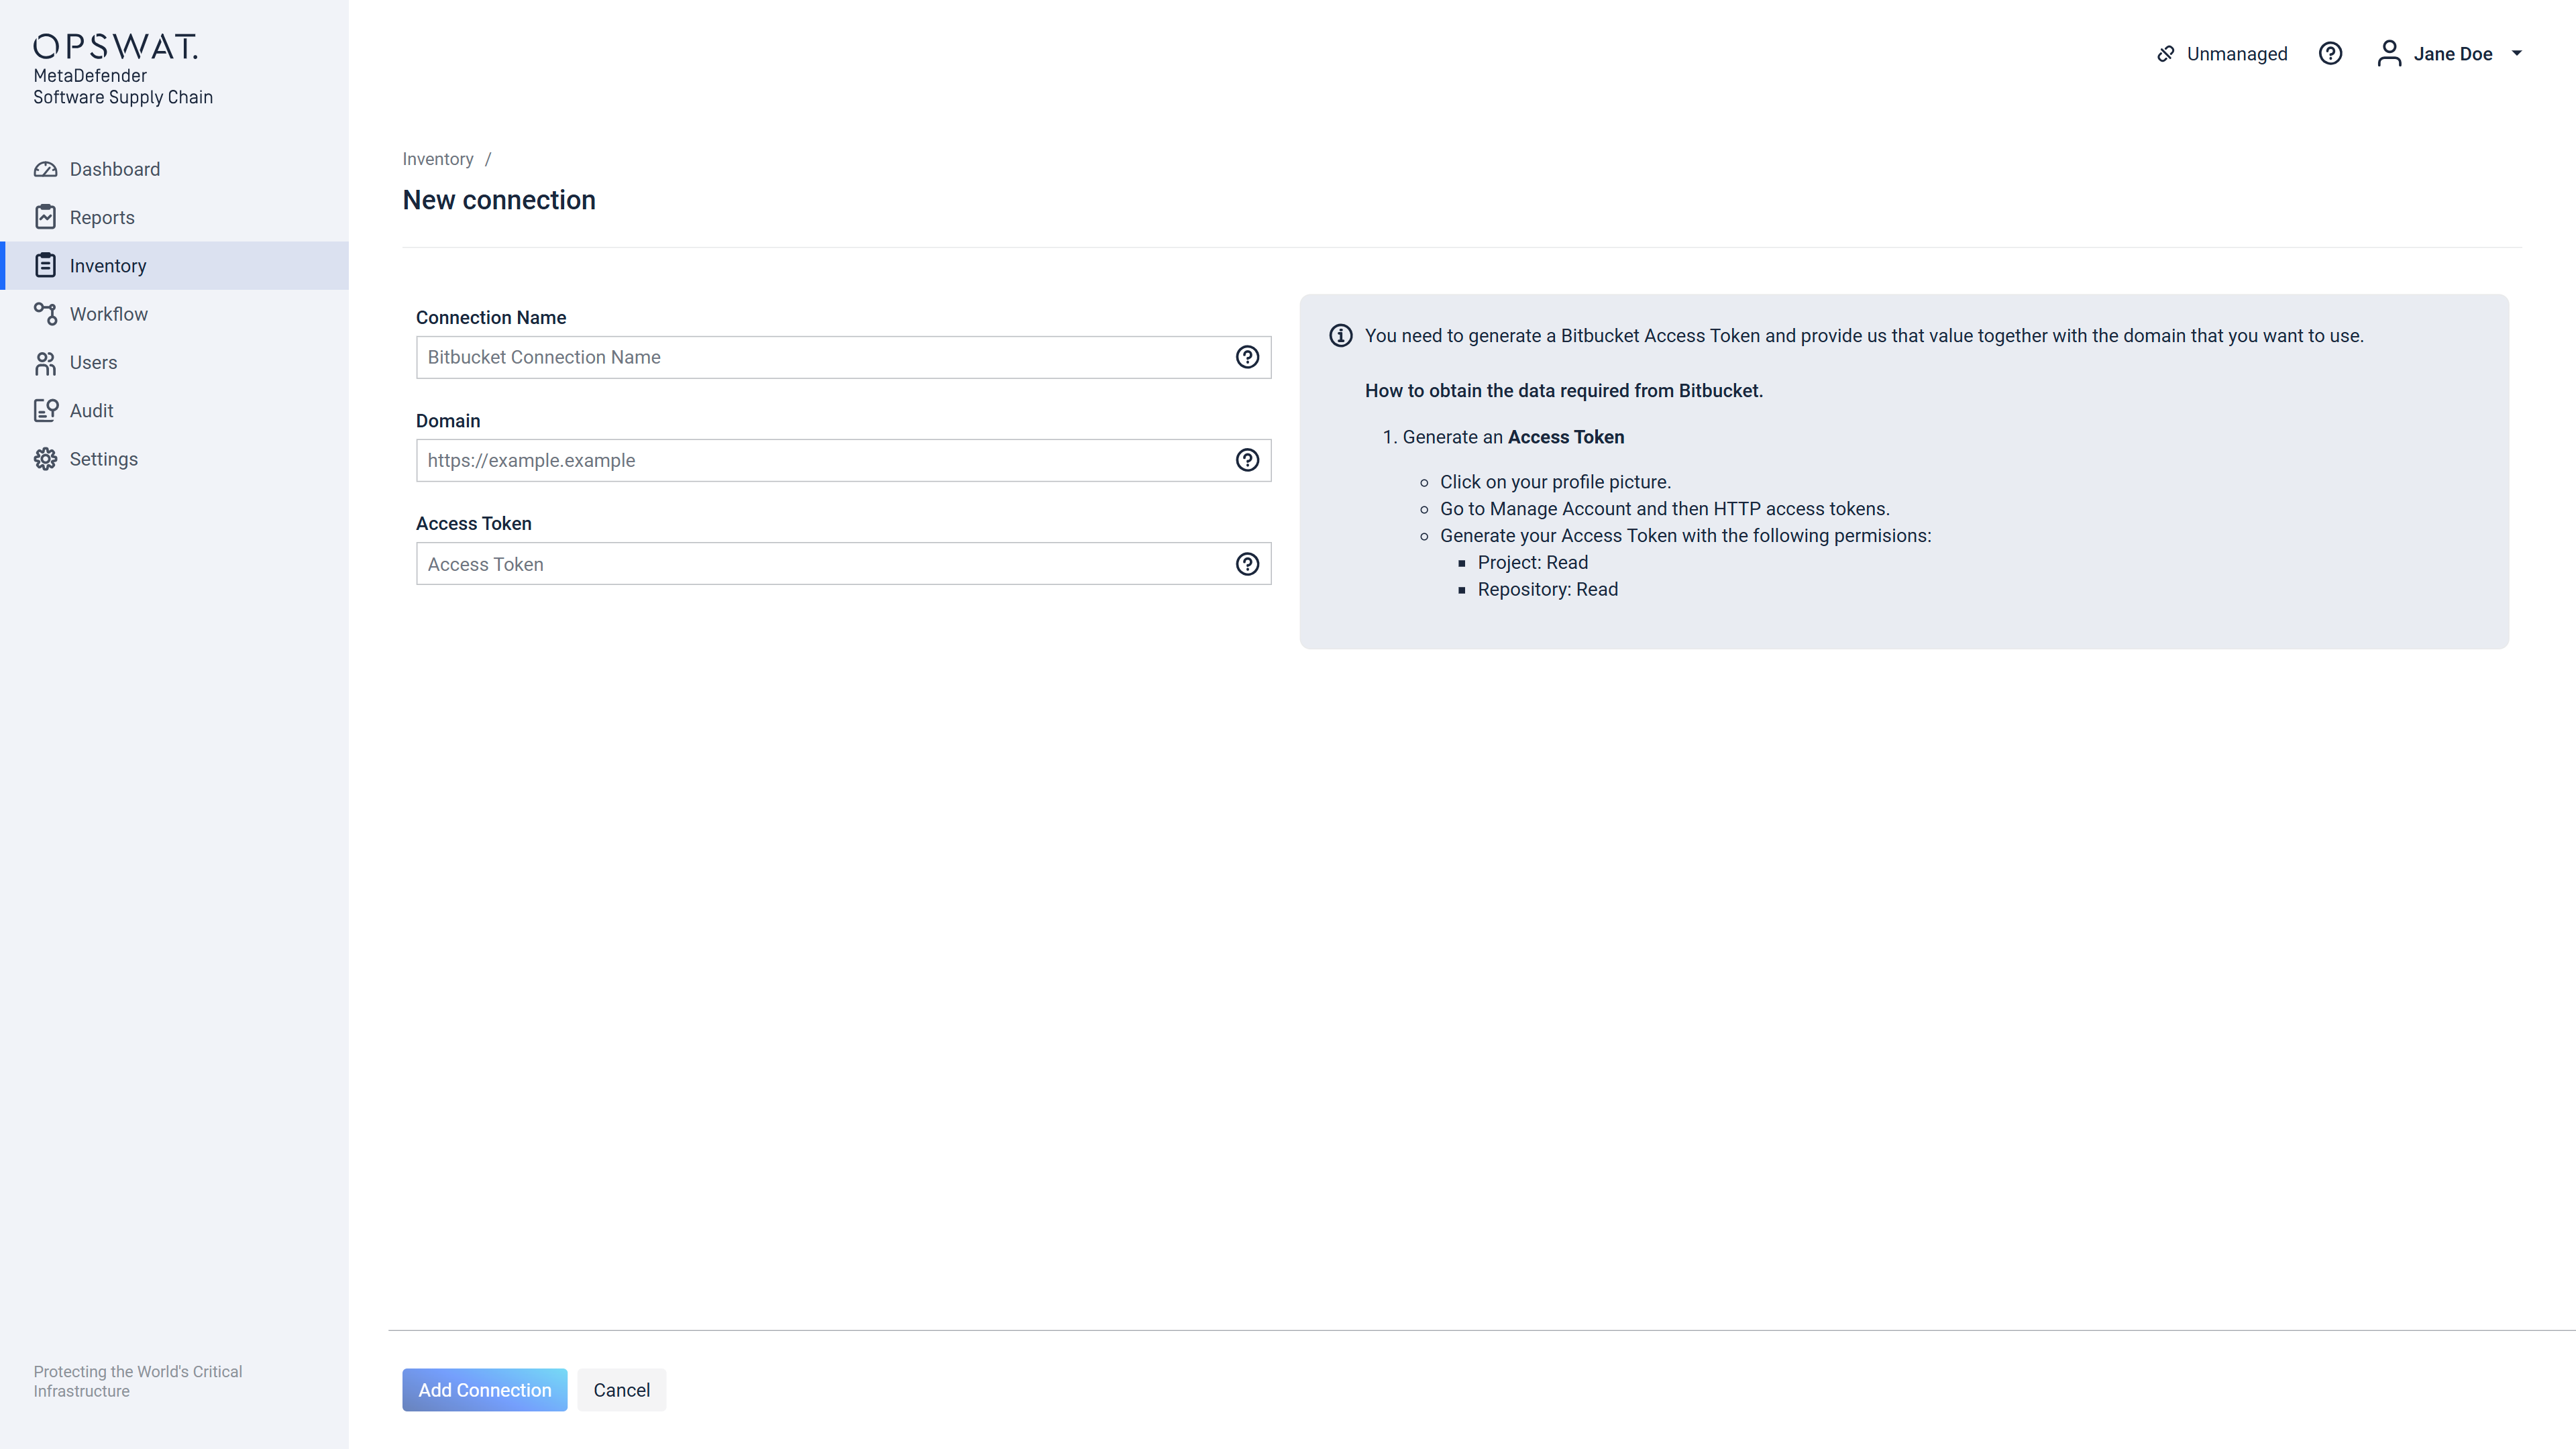Image resolution: width=2576 pixels, height=1449 pixels.
Task: Open help for Domain field
Action: 1247,460
